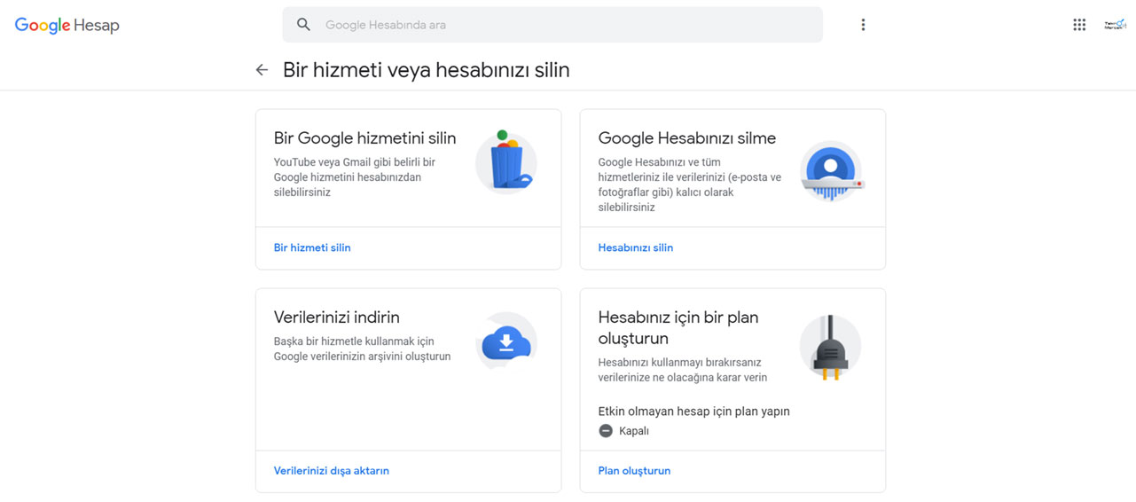
Task: Click 'Hesabınızı kullanmayı bırakırsanız' description text
Action: [683, 370]
